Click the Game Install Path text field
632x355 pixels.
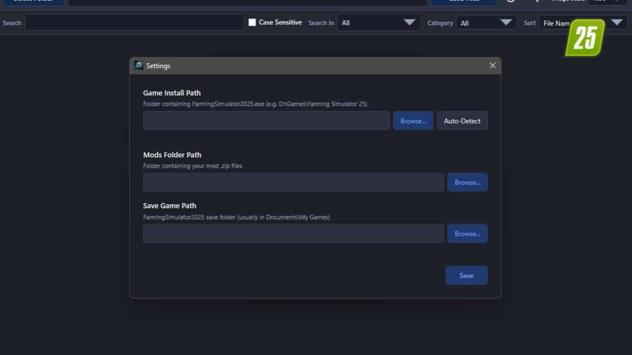coord(266,120)
